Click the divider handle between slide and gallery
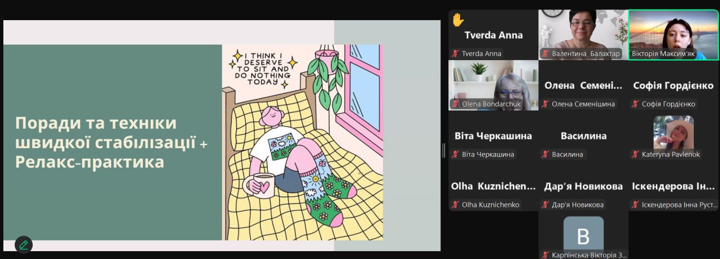Viewport: 720px width, 259px height. pyautogui.click(x=444, y=150)
